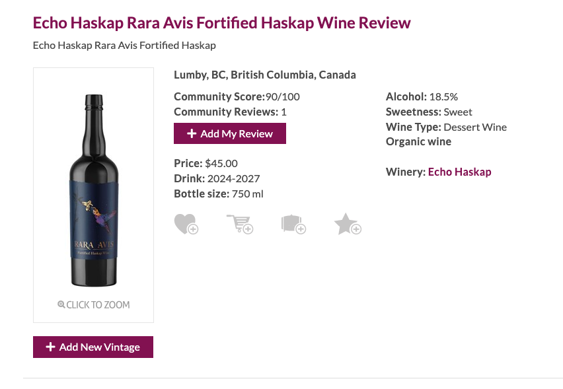Viewport: 563px width, 389px height.
Task: Add wine to cellar barrel icon
Action: click(293, 223)
